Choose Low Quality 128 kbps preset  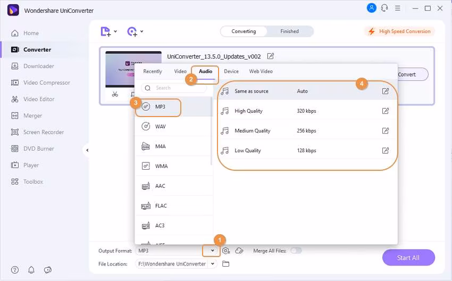click(x=306, y=151)
